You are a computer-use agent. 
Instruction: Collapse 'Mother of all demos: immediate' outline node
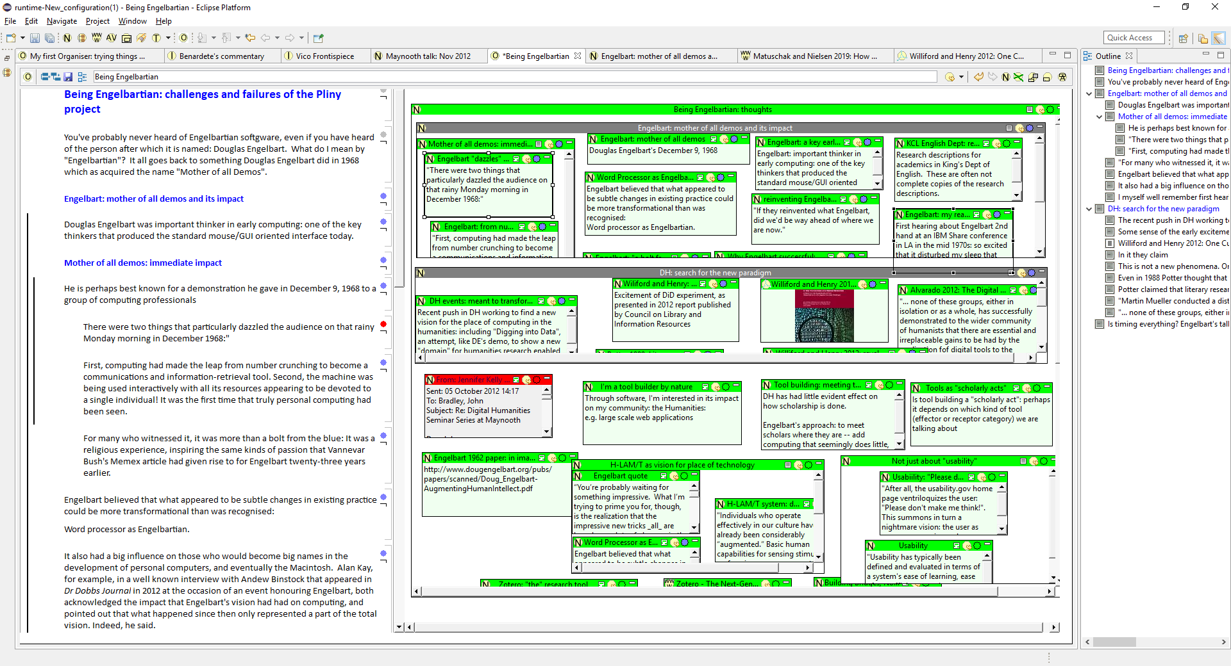[1100, 117]
